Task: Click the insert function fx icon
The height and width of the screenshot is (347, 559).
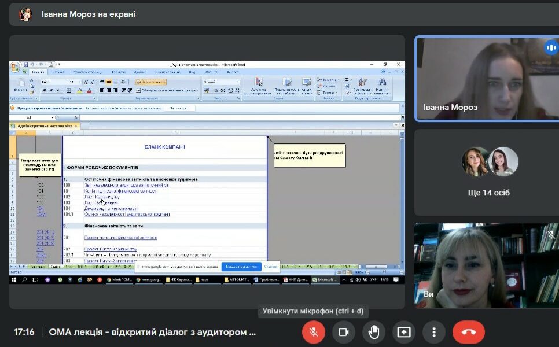Action: pos(76,117)
